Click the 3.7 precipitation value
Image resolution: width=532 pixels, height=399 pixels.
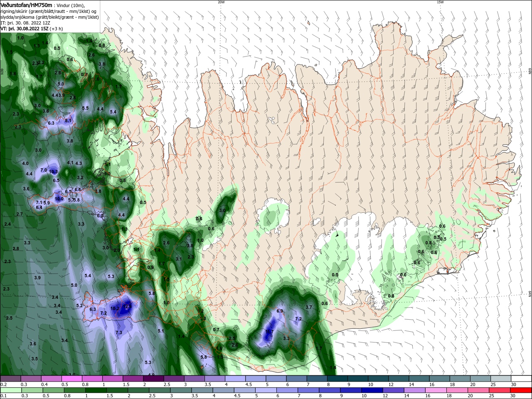[x=309, y=307]
